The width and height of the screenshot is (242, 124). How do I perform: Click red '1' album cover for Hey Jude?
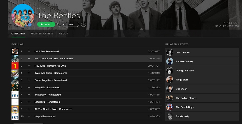[x=15, y=66]
